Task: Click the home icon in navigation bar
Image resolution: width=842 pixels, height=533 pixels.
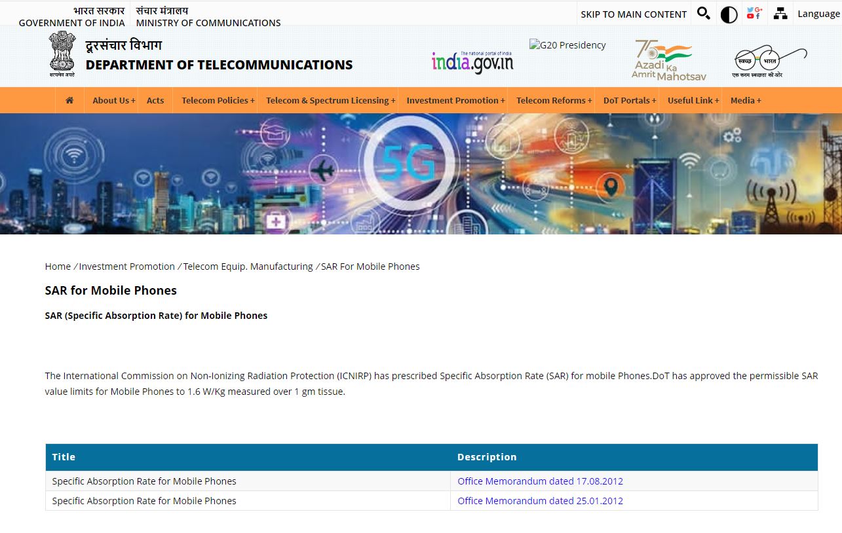Action: tap(69, 100)
